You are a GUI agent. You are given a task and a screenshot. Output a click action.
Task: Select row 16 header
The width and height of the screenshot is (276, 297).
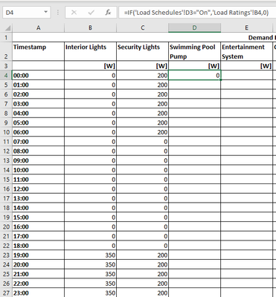6,189
